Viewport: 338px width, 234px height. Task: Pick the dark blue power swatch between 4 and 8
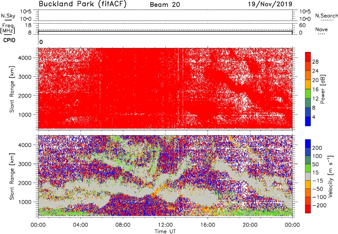click(x=308, y=112)
